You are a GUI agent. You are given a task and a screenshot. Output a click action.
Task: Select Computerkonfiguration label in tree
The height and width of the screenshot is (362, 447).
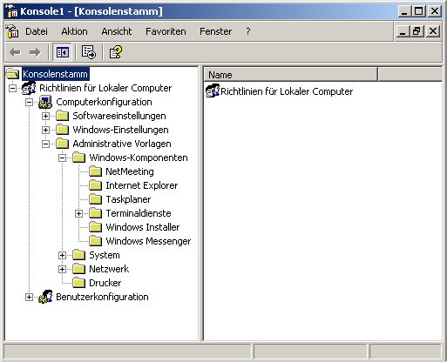pyautogui.click(x=104, y=102)
